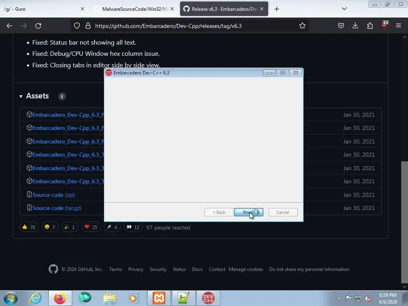This screenshot has height=306, width=408.
Task: Open the Terms footer link
Action: click(116, 269)
